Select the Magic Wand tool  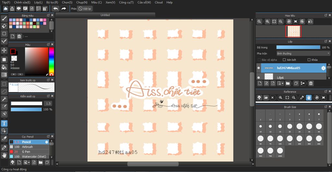pos(4,99)
